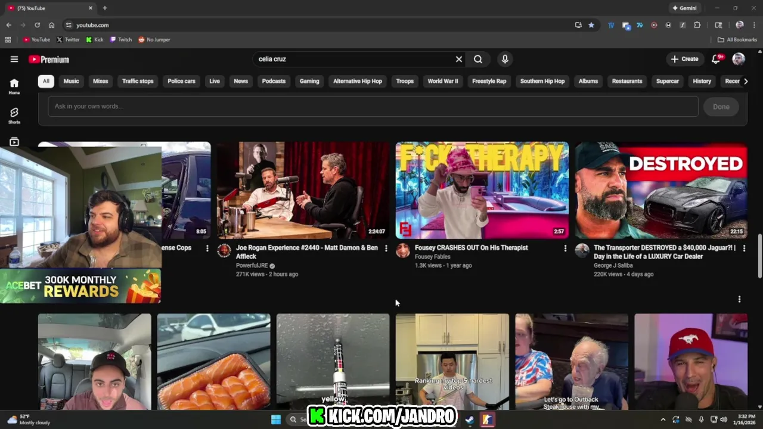Image resolution: width=763 pixels, height=429 pixels.
Task: Select the 'Live' filter chip
Action: 215,81
